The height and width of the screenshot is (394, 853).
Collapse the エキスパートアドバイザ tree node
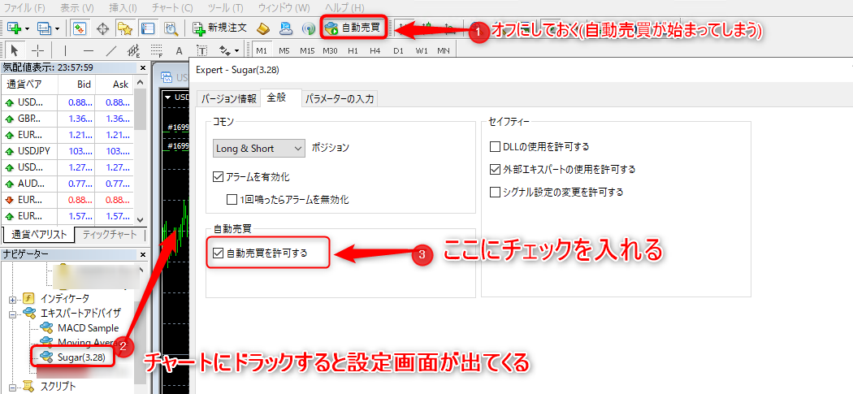14,313
